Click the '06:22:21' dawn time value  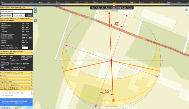[25, 23]
